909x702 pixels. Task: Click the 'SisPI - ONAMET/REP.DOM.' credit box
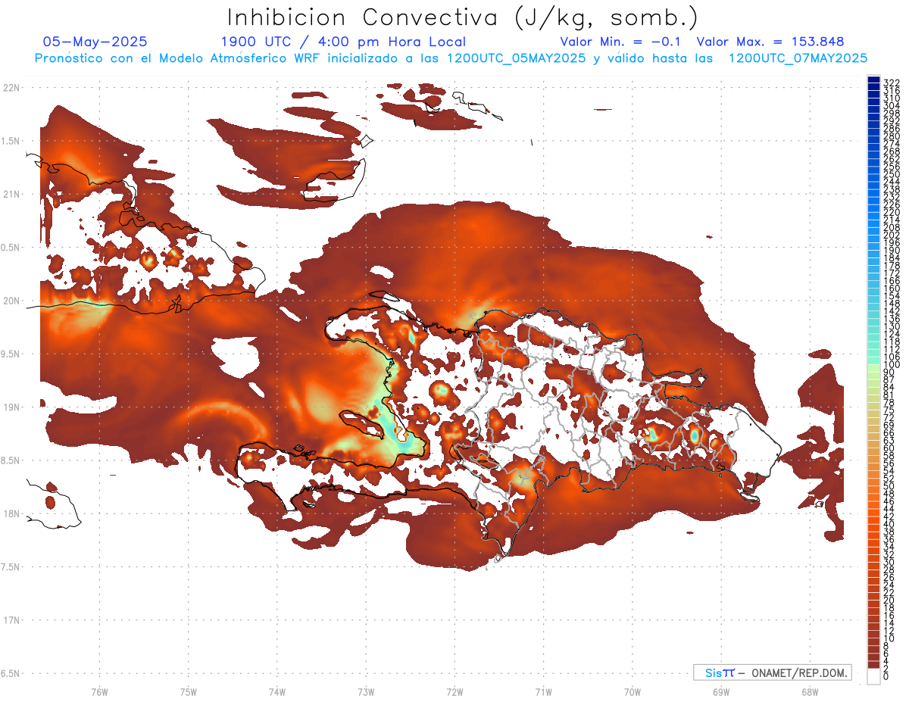(x=773, y=672)
